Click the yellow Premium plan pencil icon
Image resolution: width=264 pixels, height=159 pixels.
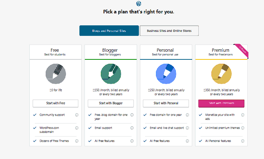tap(221, 74)
